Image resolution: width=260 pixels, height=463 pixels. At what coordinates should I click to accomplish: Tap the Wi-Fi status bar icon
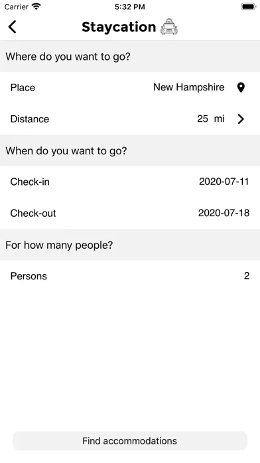(x=36, y=7)
